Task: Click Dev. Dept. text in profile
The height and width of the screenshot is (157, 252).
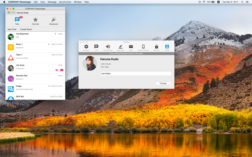Action: coord(105,67)
